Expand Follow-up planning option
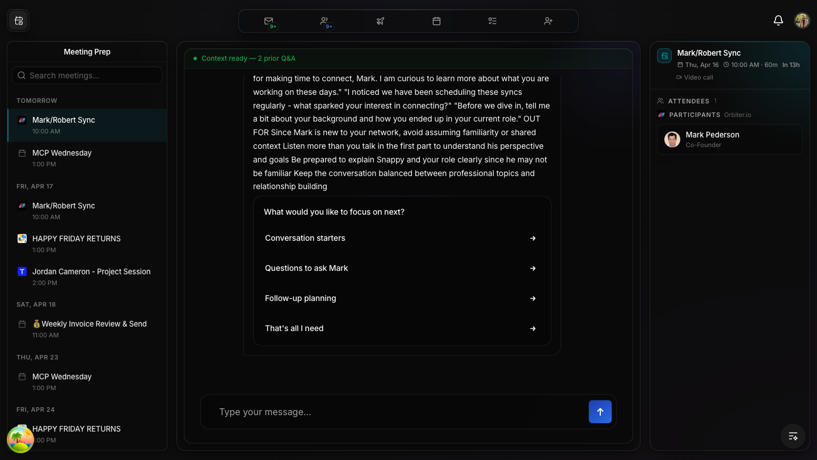817x460 pixels. (402, 298)
